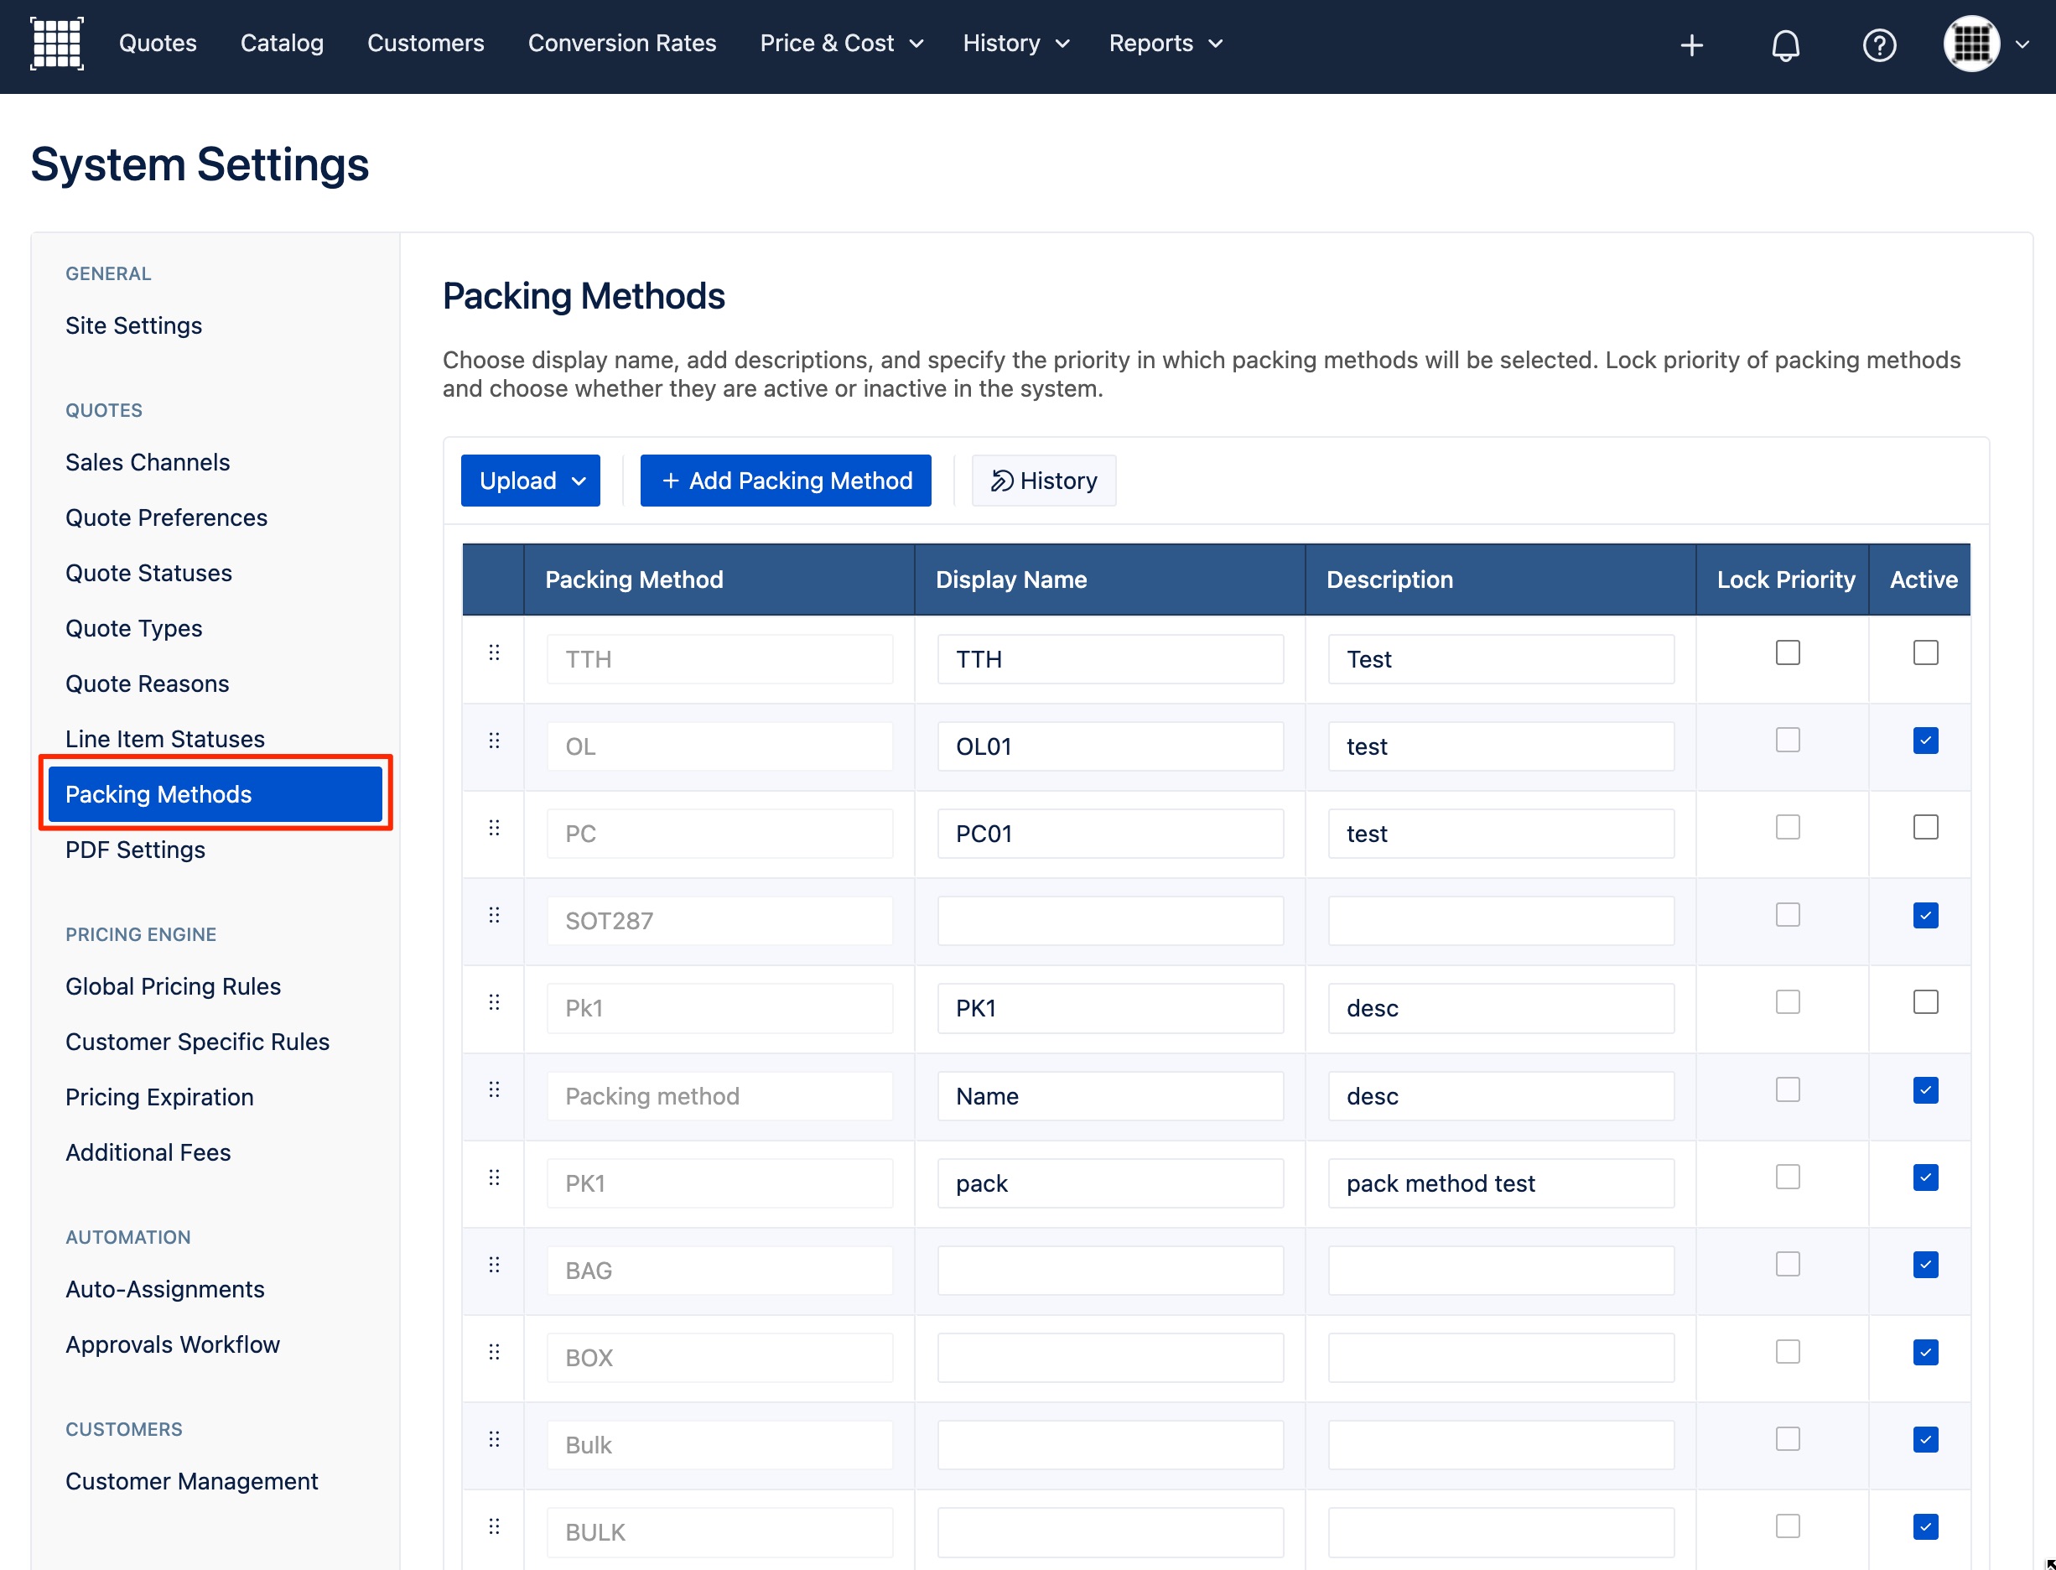Grab the drag handle for TTH row
The width and height of the screenshot is (2056, 1570).
494,653
